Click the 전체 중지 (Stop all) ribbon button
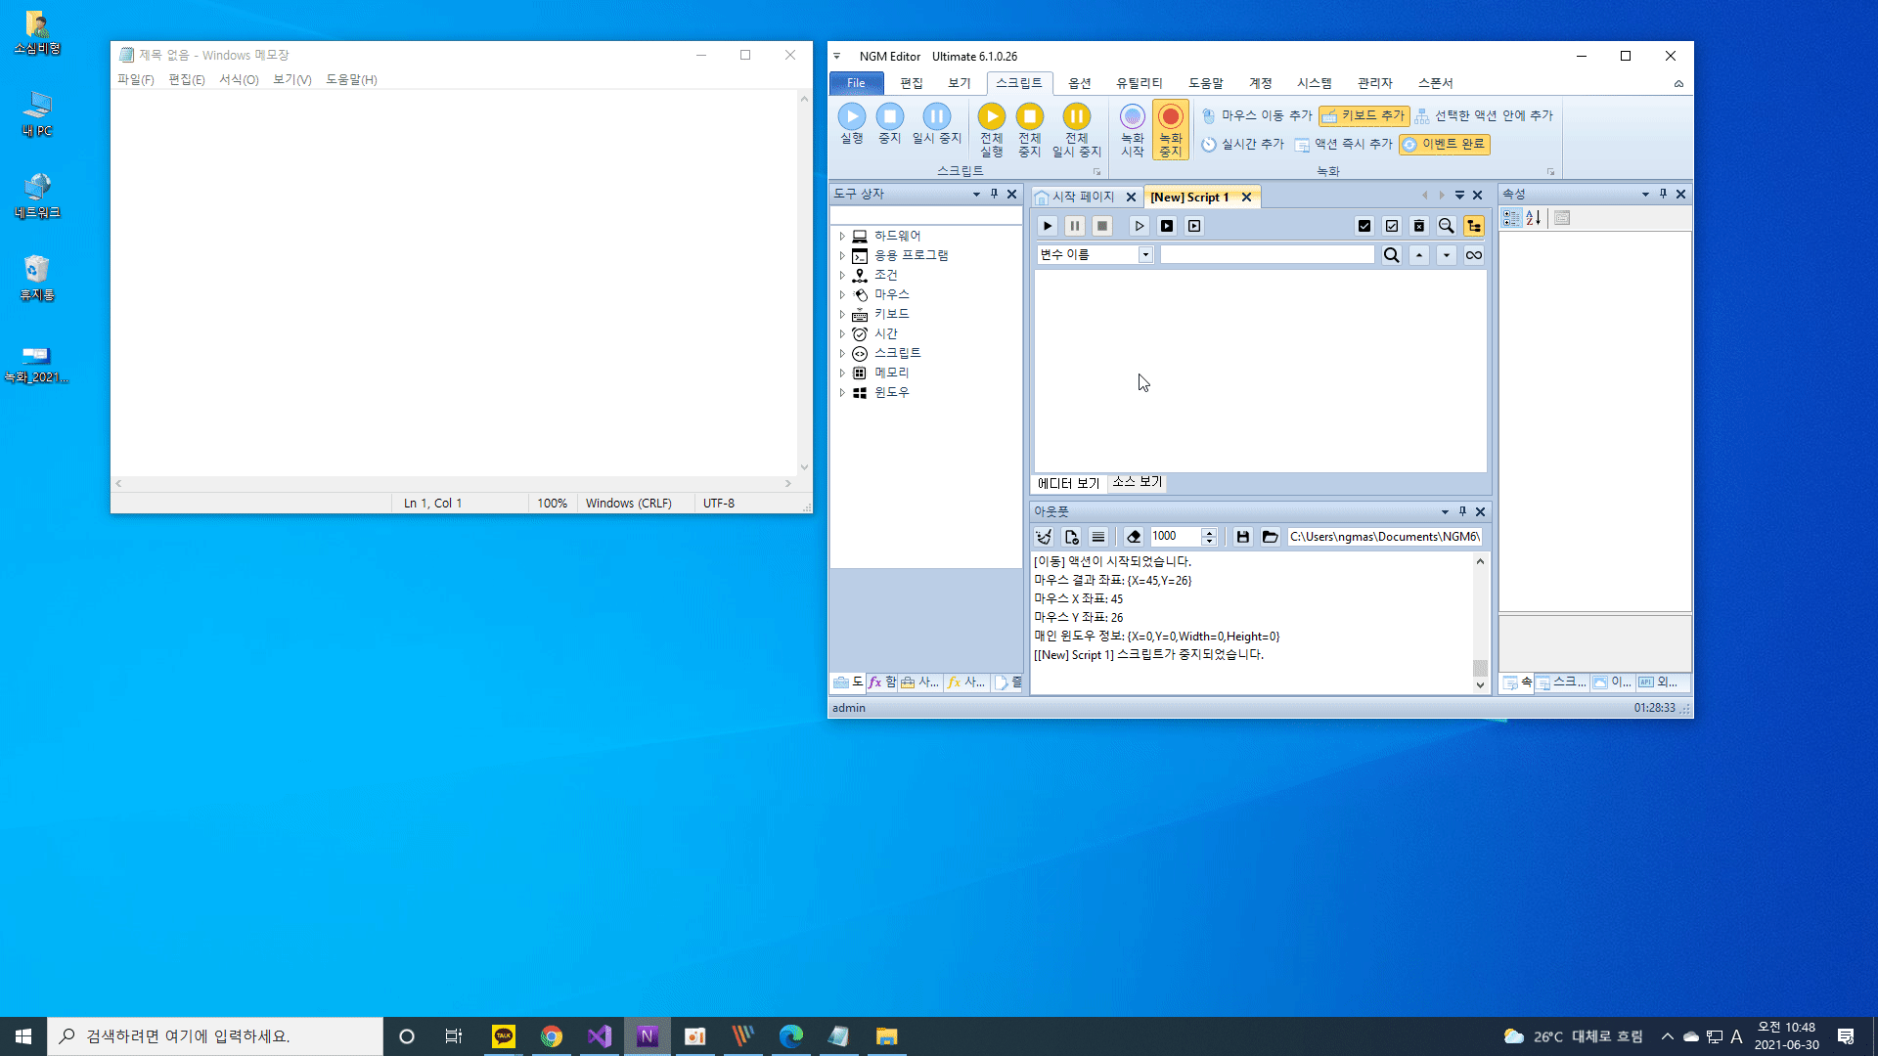1878x1056 pixels. point(1029,131)
